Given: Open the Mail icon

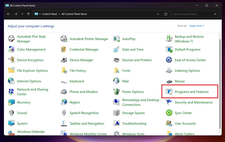Looking at the screenshot, I should click(x=116, y=81).
